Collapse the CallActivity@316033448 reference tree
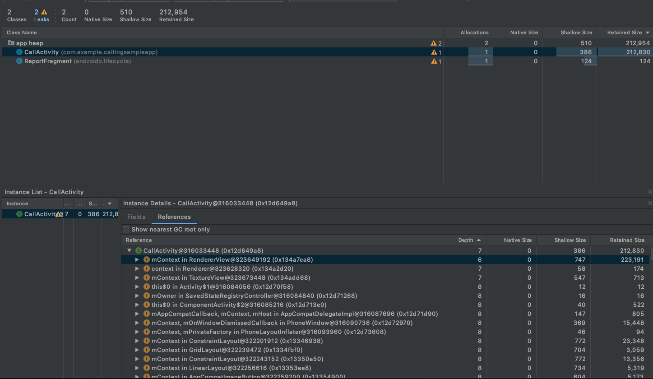Viewport: 653px width, 379px height. click(130, 250)
